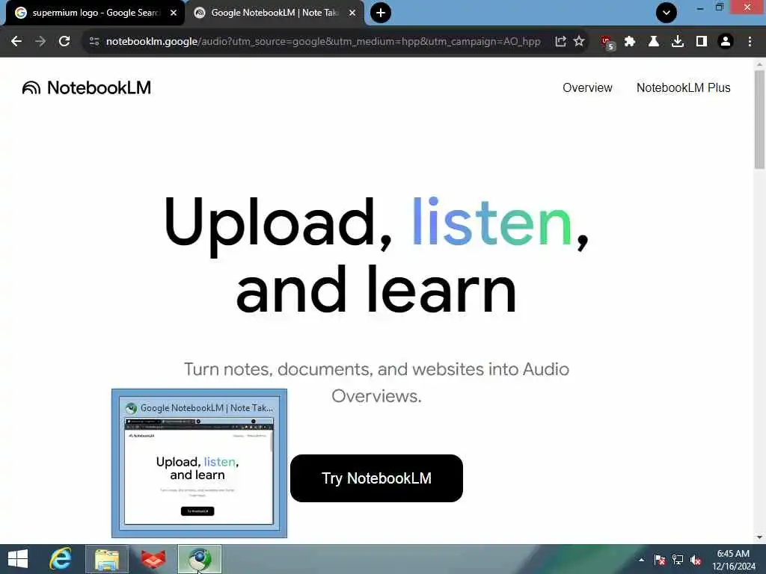The width and height of the screenshot is (766, 574).
Task: Open the tab search dropdown
Action: point(667,13)
